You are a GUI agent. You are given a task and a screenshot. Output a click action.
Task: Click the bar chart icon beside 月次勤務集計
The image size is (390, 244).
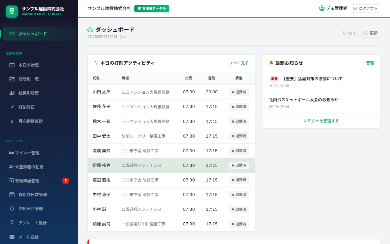[12, 121]
